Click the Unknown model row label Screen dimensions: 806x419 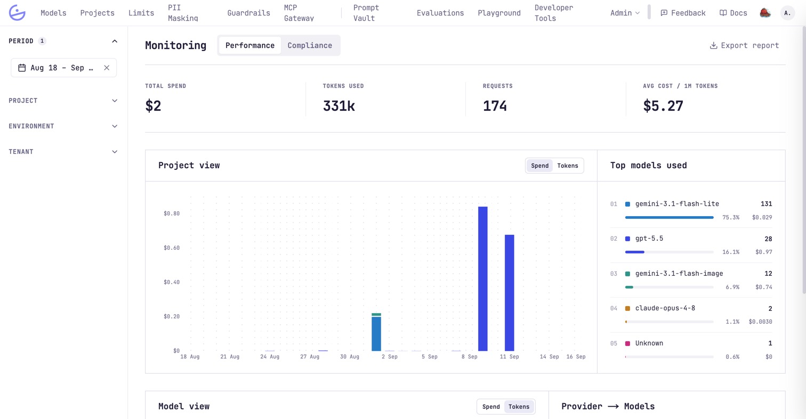649,343
